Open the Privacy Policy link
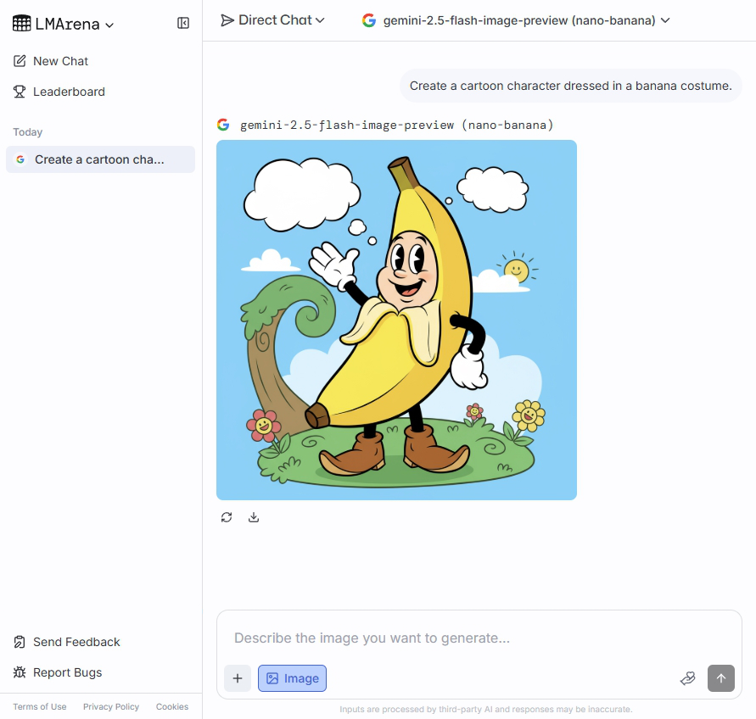Viewport: 756px width, 719px height. point(110,706)
